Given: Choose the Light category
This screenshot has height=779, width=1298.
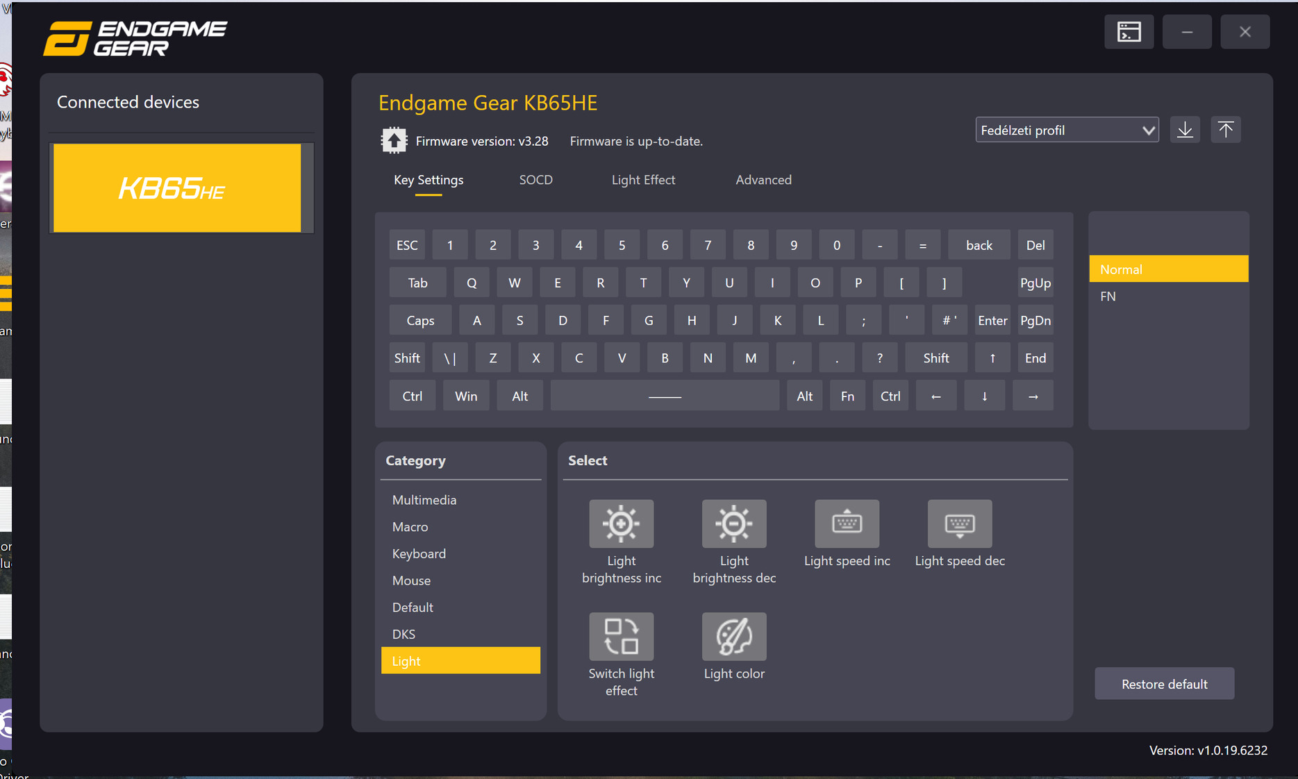Looking at the screenshot, I should pyautogui.click(x=460, y=661).
